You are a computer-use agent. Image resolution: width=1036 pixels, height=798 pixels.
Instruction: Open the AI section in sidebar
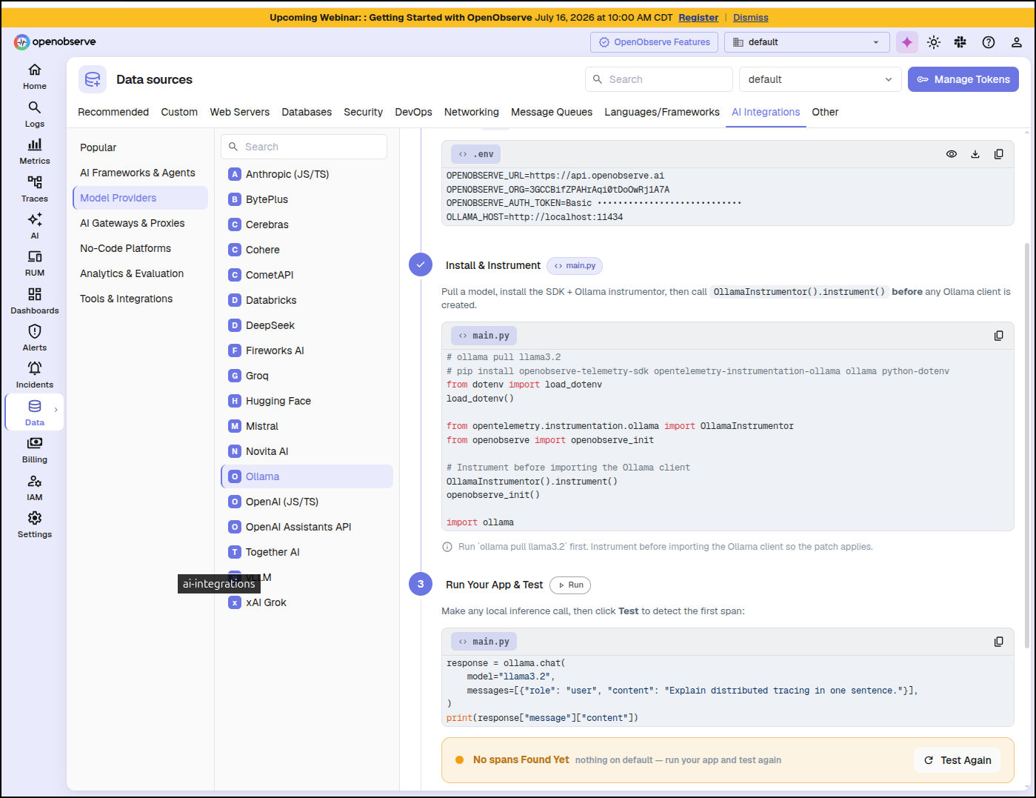(34, 226)
